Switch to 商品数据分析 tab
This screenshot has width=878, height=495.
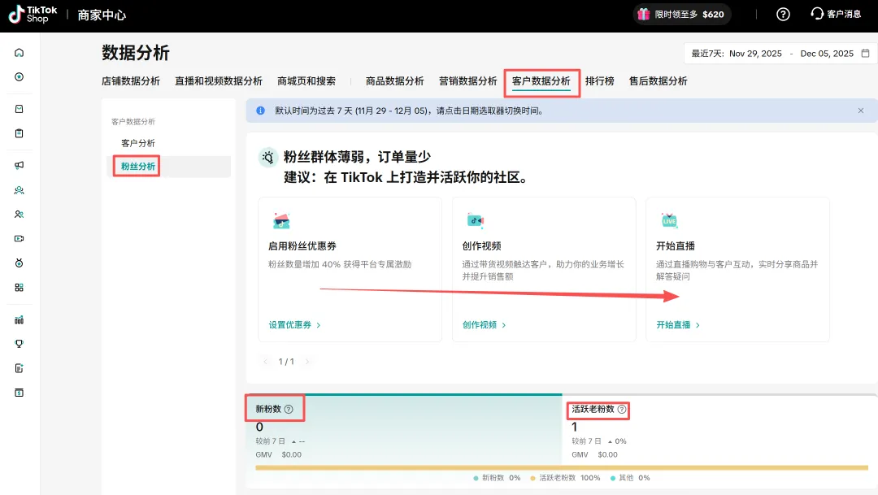tap(394, 81)
